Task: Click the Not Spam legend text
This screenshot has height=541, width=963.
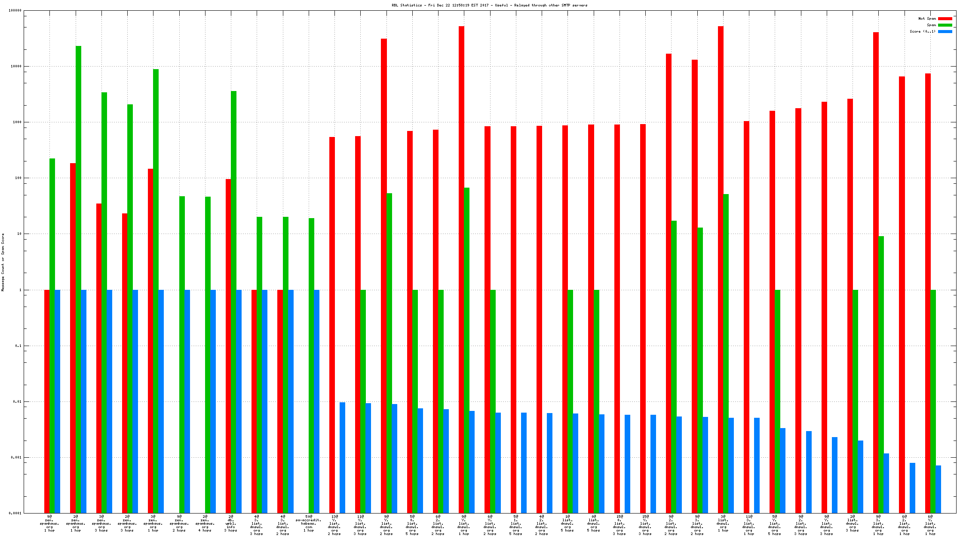Action: coord(927,18)
